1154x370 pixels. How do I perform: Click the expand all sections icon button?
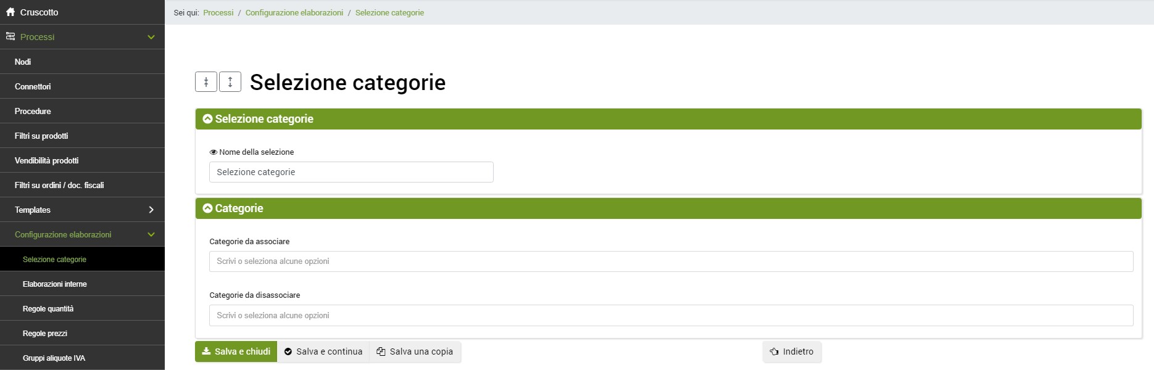click(x=230, y=82)
